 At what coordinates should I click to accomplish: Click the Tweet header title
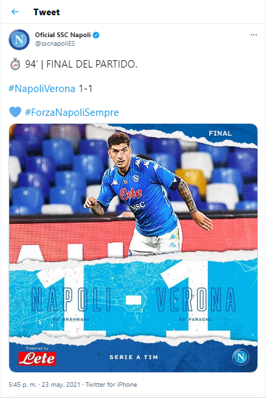pyautogui.click(x=46, y=12)
